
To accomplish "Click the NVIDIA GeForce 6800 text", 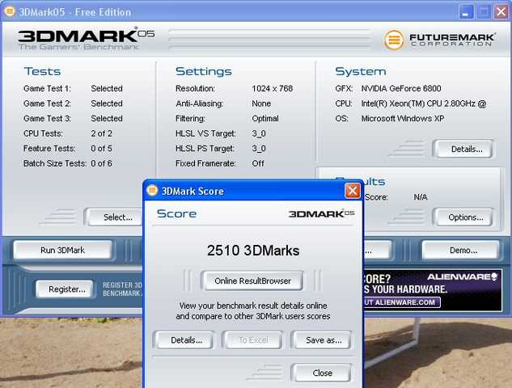I will pyautogui.click(x=401, y=88).
